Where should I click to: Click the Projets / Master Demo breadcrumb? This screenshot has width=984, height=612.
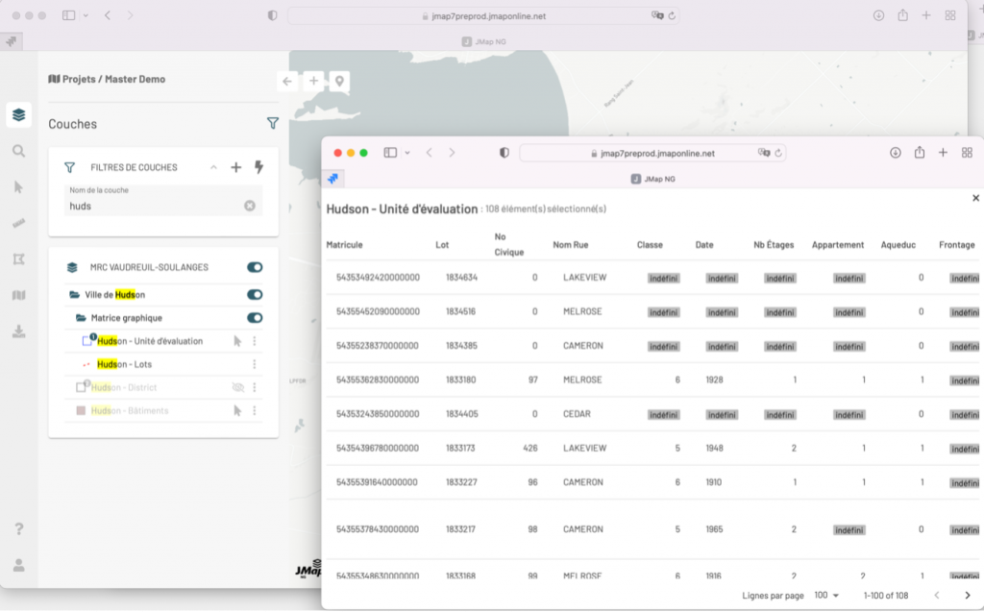(x=107, y=79)
